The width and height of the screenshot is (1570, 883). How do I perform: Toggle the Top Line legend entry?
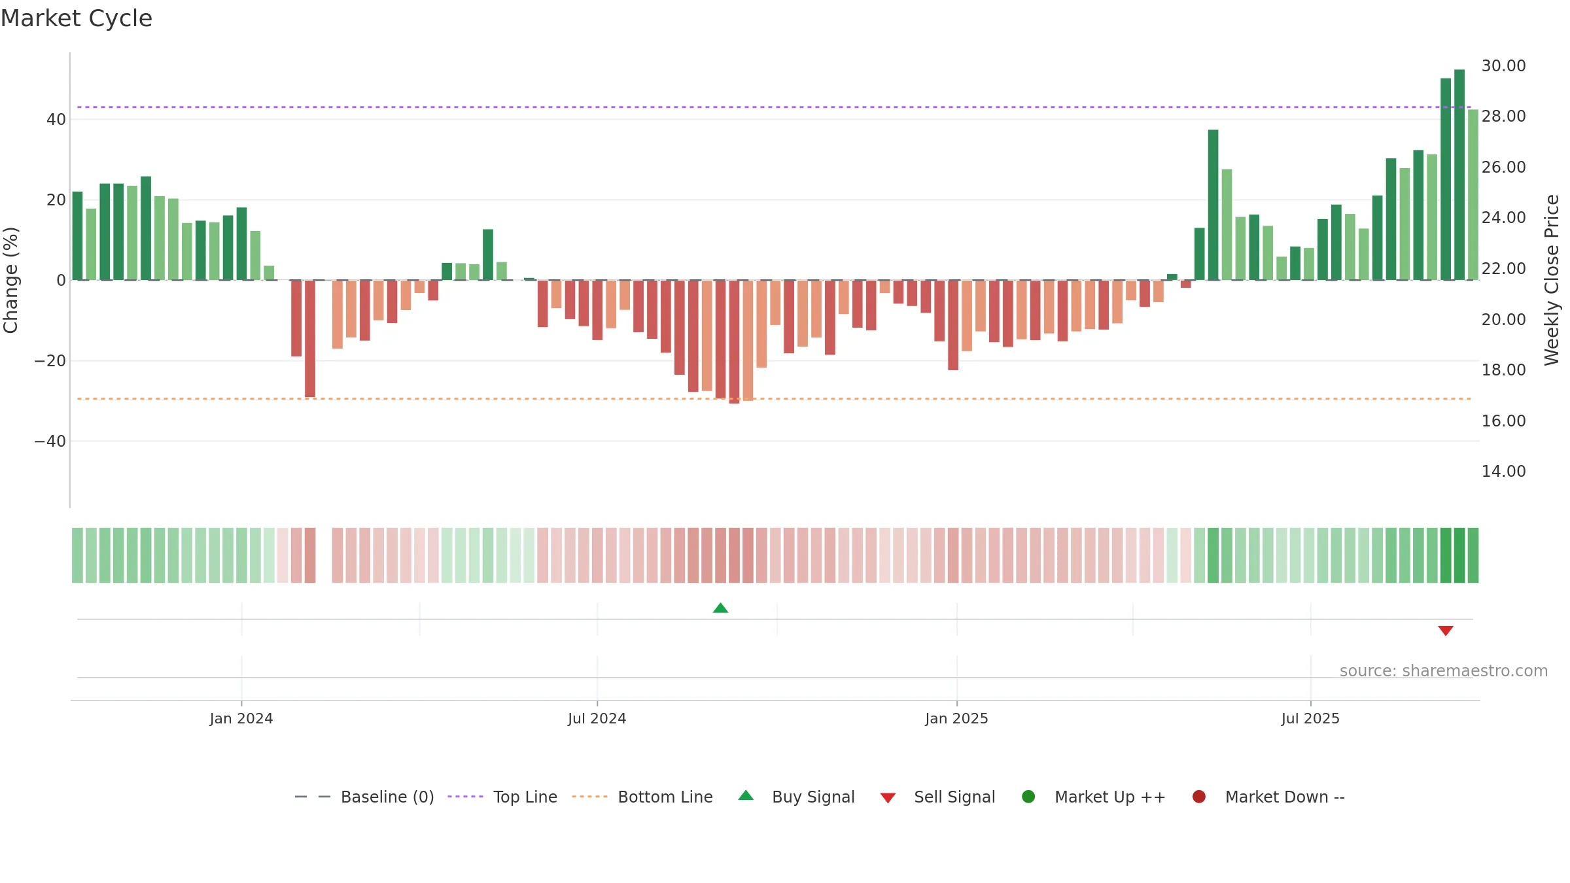tap(502, 797)
